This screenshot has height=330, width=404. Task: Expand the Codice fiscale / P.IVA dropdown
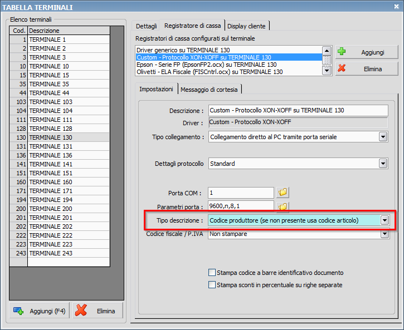(x=384, y=234)
